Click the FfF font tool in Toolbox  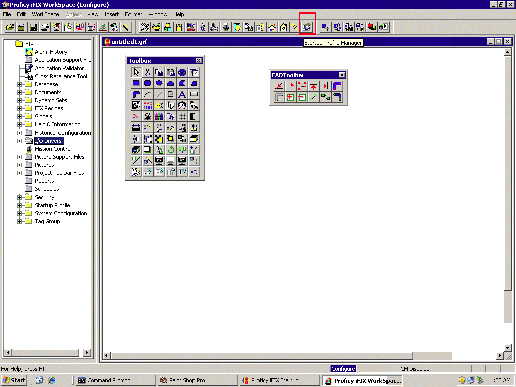[170, 116]
